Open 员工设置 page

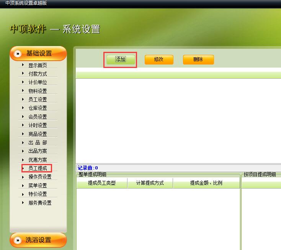38,99
